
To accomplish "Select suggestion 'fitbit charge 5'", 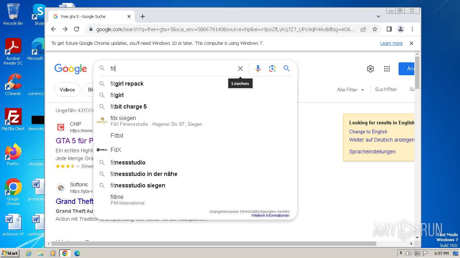I will (x=195, y=106).
